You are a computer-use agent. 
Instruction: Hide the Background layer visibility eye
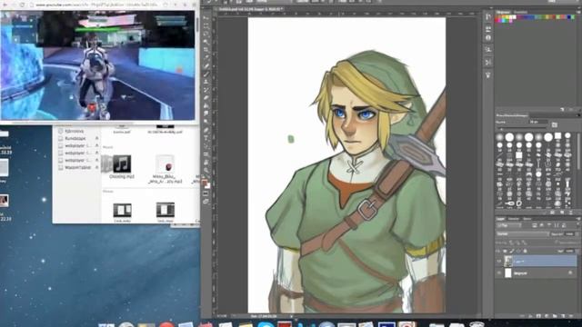tap(499, 273)
